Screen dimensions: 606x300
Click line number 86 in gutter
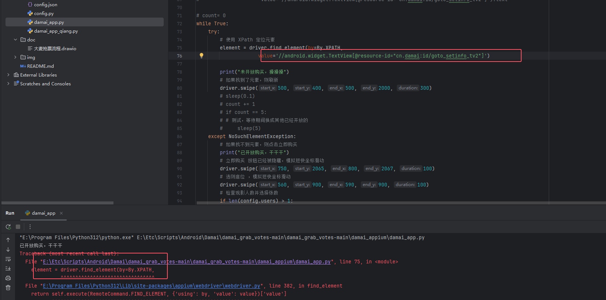[179, 136]
